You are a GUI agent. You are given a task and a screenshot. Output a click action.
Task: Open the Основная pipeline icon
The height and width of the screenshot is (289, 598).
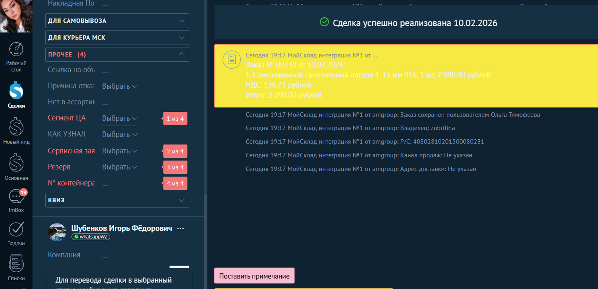[x=16, y=167]
